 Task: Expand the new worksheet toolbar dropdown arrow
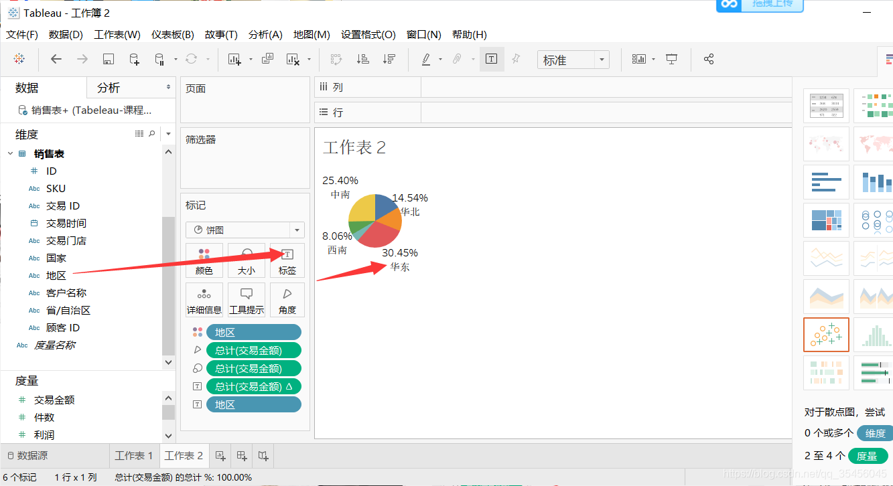[251, 59]
